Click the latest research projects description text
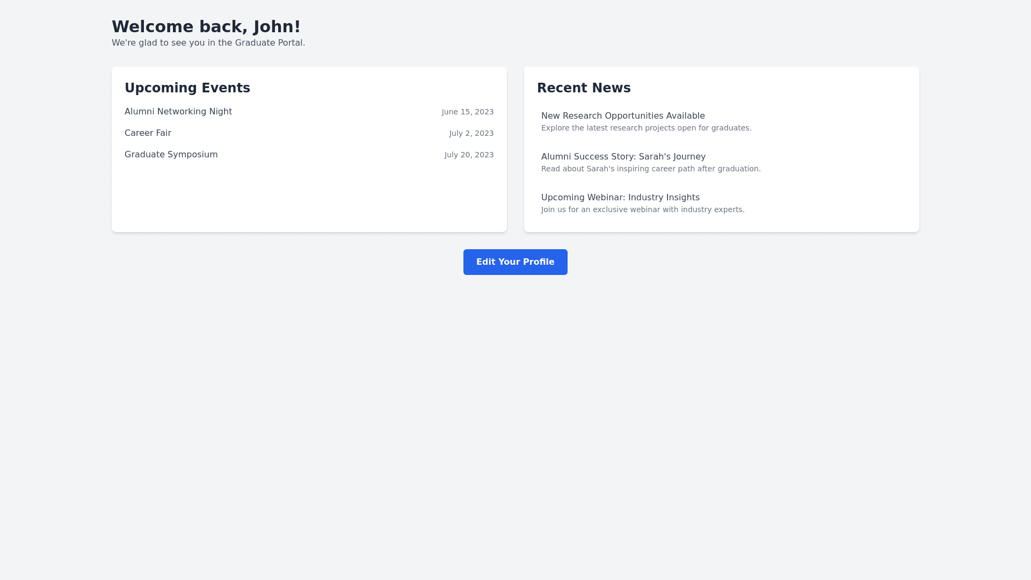 coord(645,128)
